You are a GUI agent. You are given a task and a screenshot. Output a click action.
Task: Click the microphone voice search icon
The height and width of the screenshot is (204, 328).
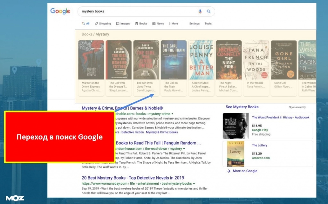pyautogui.click(x=200, y=12)
